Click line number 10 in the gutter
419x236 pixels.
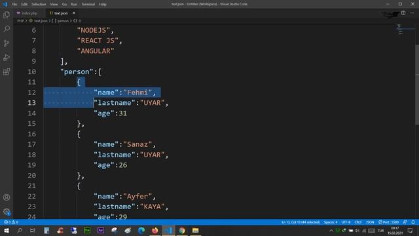coord(32,71)
